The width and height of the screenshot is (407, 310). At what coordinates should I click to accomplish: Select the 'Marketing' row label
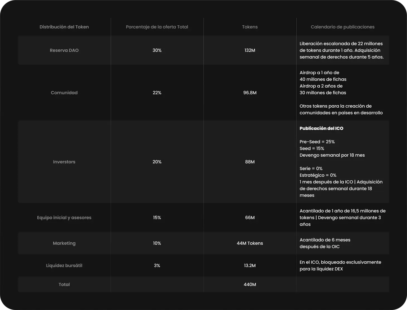64,243
